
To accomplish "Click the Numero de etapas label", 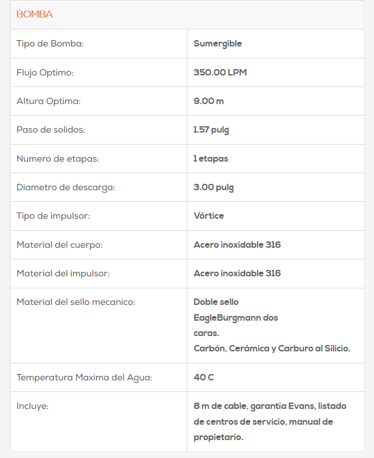I will coord(58,159).
